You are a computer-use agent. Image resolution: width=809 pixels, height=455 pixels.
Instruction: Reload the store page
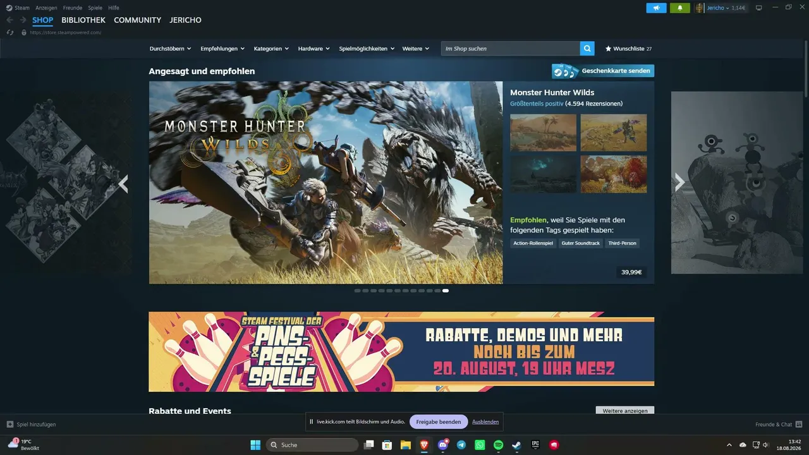[10, 32]
